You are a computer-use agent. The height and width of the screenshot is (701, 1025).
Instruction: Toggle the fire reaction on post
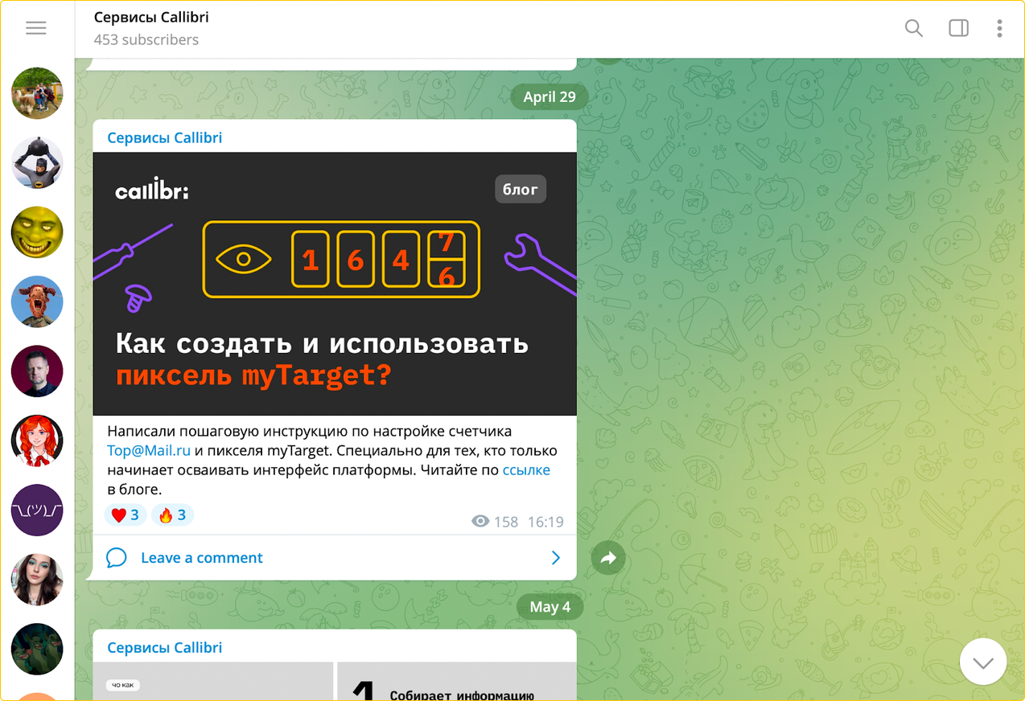(173, 515)
